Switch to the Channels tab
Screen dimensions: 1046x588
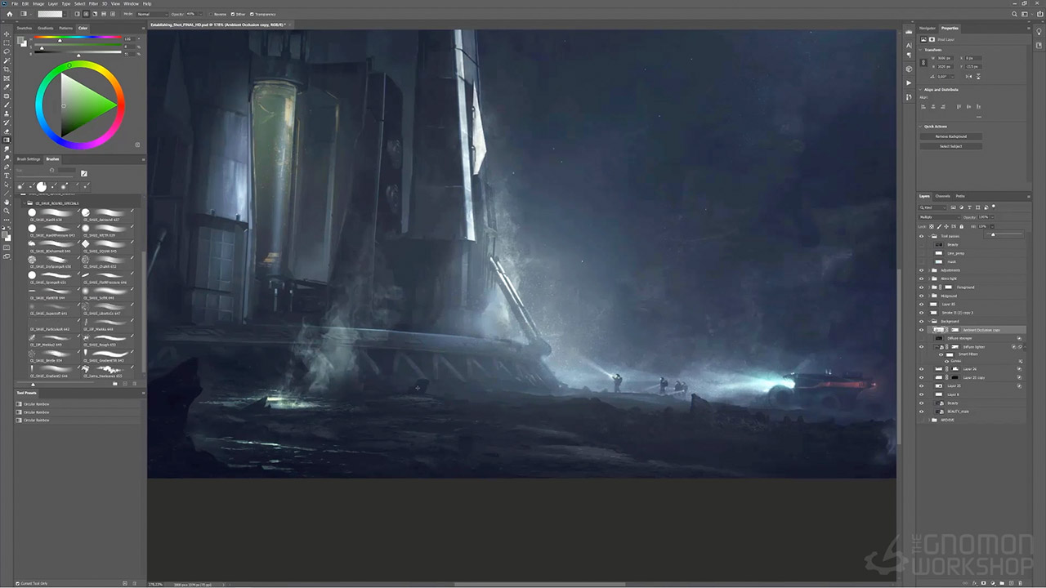point(942,196)
